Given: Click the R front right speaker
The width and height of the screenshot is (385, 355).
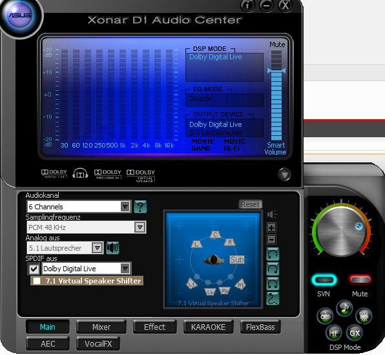Looking at the screenshot, I should [x=230, y=242].
